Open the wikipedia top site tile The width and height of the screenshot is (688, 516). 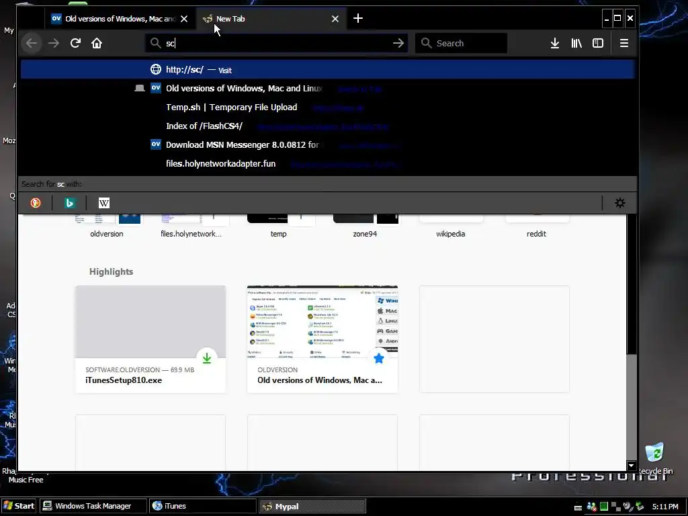coord(451,226)
